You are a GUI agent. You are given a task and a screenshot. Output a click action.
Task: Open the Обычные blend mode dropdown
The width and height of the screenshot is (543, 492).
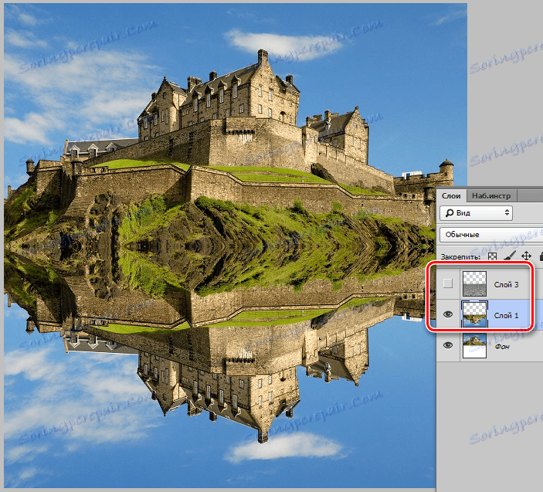tap(491, 235)
